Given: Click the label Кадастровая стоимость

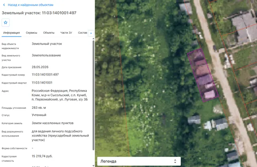Looking at the screenshot, I should point(9,159).
